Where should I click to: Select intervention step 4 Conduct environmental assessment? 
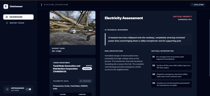pyautogui.click(x=171, y=84)
